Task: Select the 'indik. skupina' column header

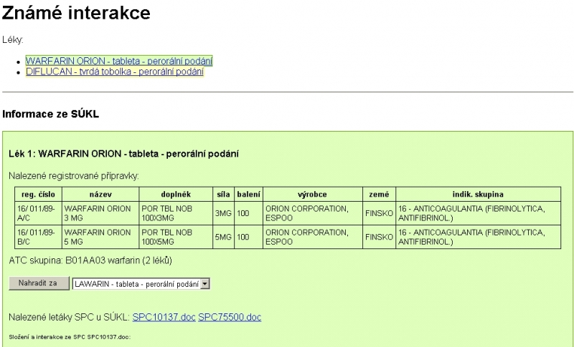Action: pyautogui.click(x=478, y=194)
